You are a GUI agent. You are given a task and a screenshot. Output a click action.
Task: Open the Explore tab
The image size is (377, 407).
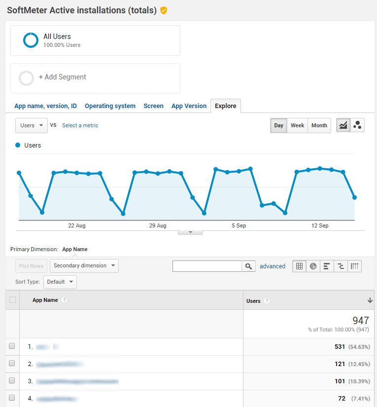point(226,106)
